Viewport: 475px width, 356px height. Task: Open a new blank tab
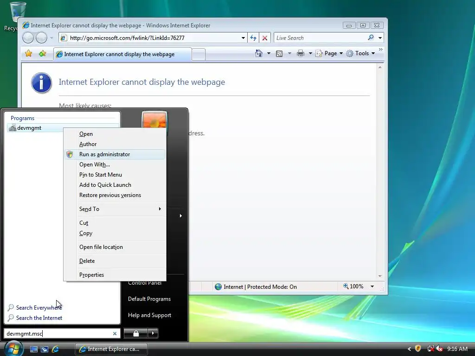[199, 55]
